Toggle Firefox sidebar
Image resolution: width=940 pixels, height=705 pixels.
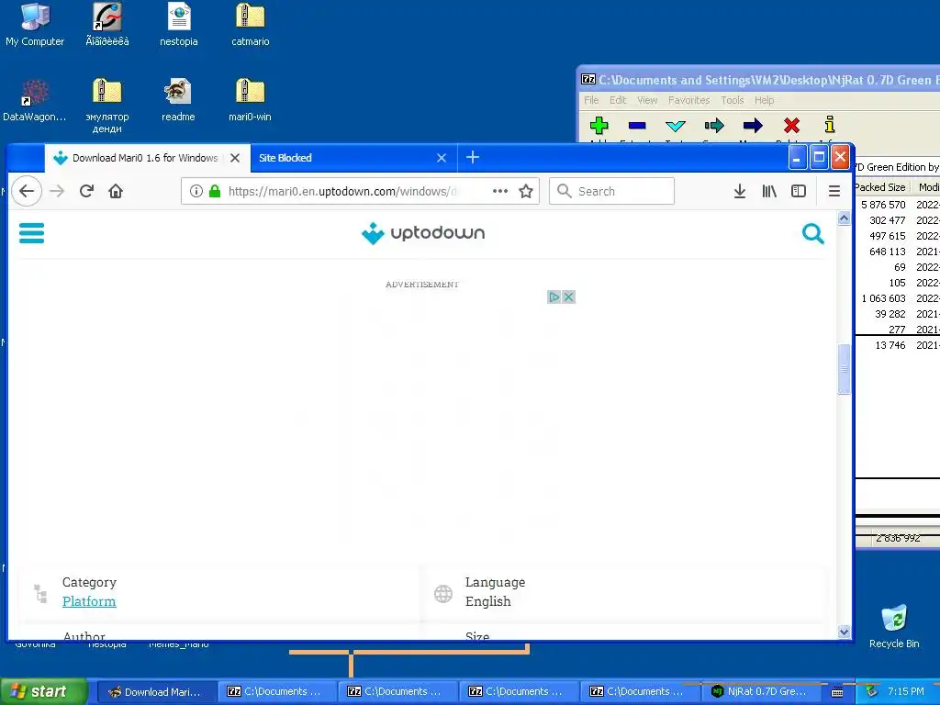(799, 191)
